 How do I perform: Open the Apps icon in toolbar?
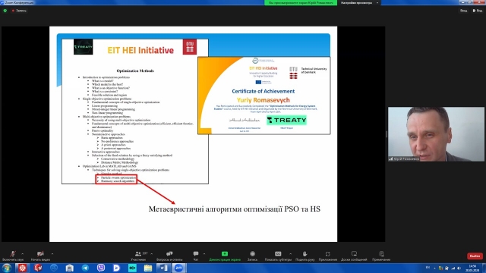[328, 254]
